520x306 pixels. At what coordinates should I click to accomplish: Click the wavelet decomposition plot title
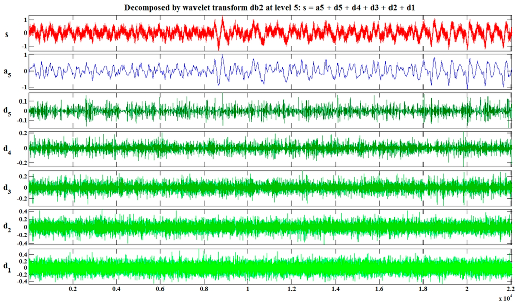(x=270, y=7)
